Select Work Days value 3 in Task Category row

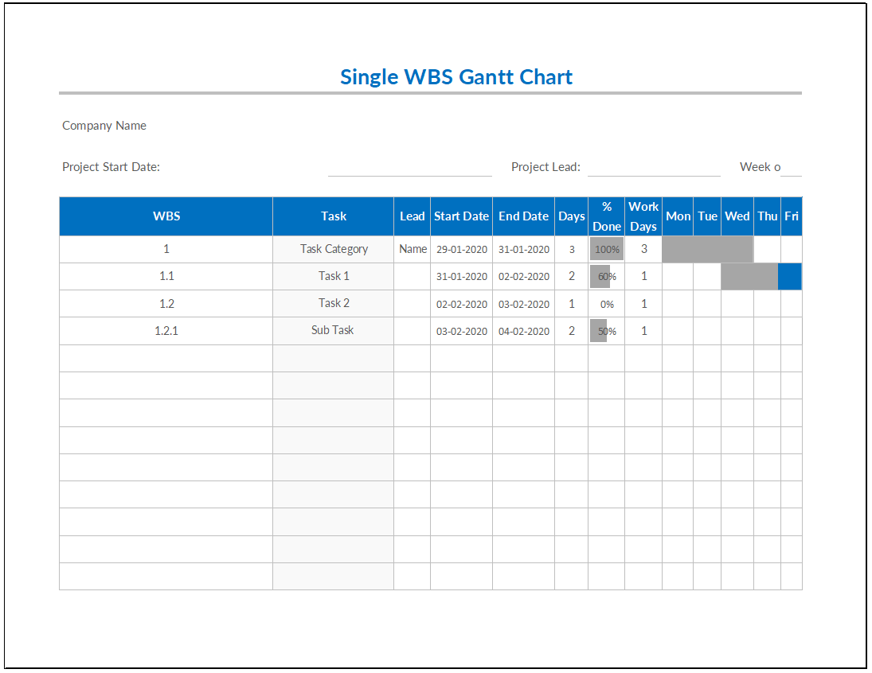[x=643, y=249]
